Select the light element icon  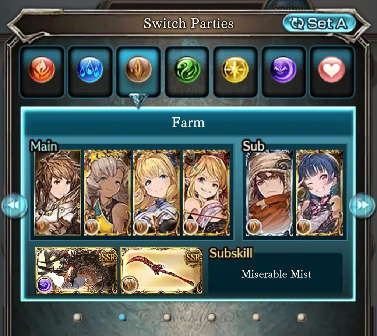235,70
